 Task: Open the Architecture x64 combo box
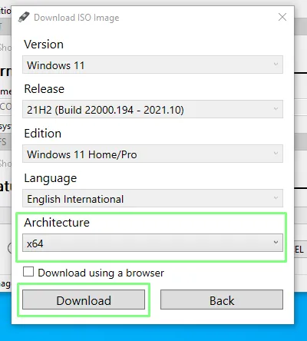153,243
